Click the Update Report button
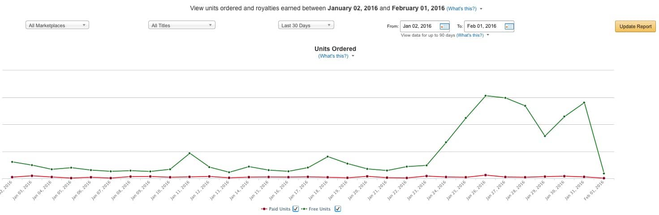 pos(635,26)
